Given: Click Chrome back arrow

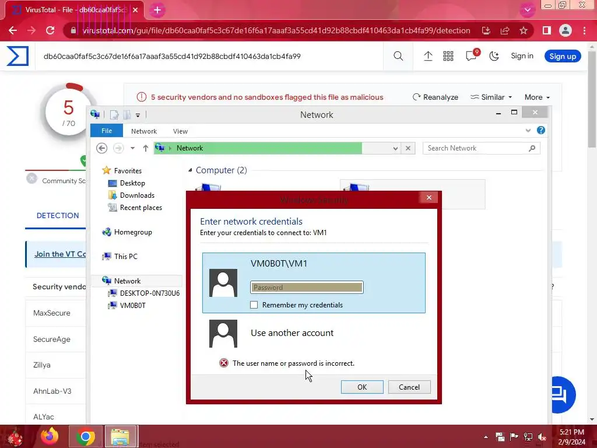Looking at the screenshot, I should click(13, 30).
